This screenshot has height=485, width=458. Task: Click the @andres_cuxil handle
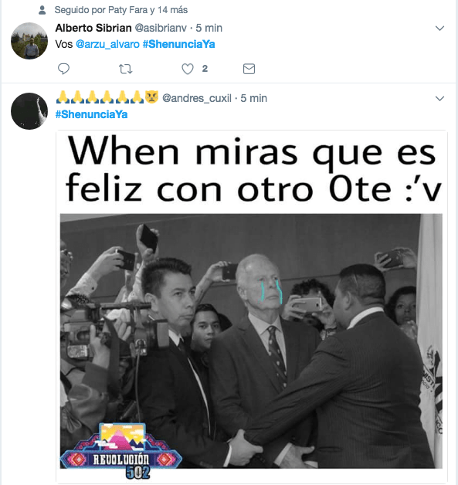tap(197, 98)
